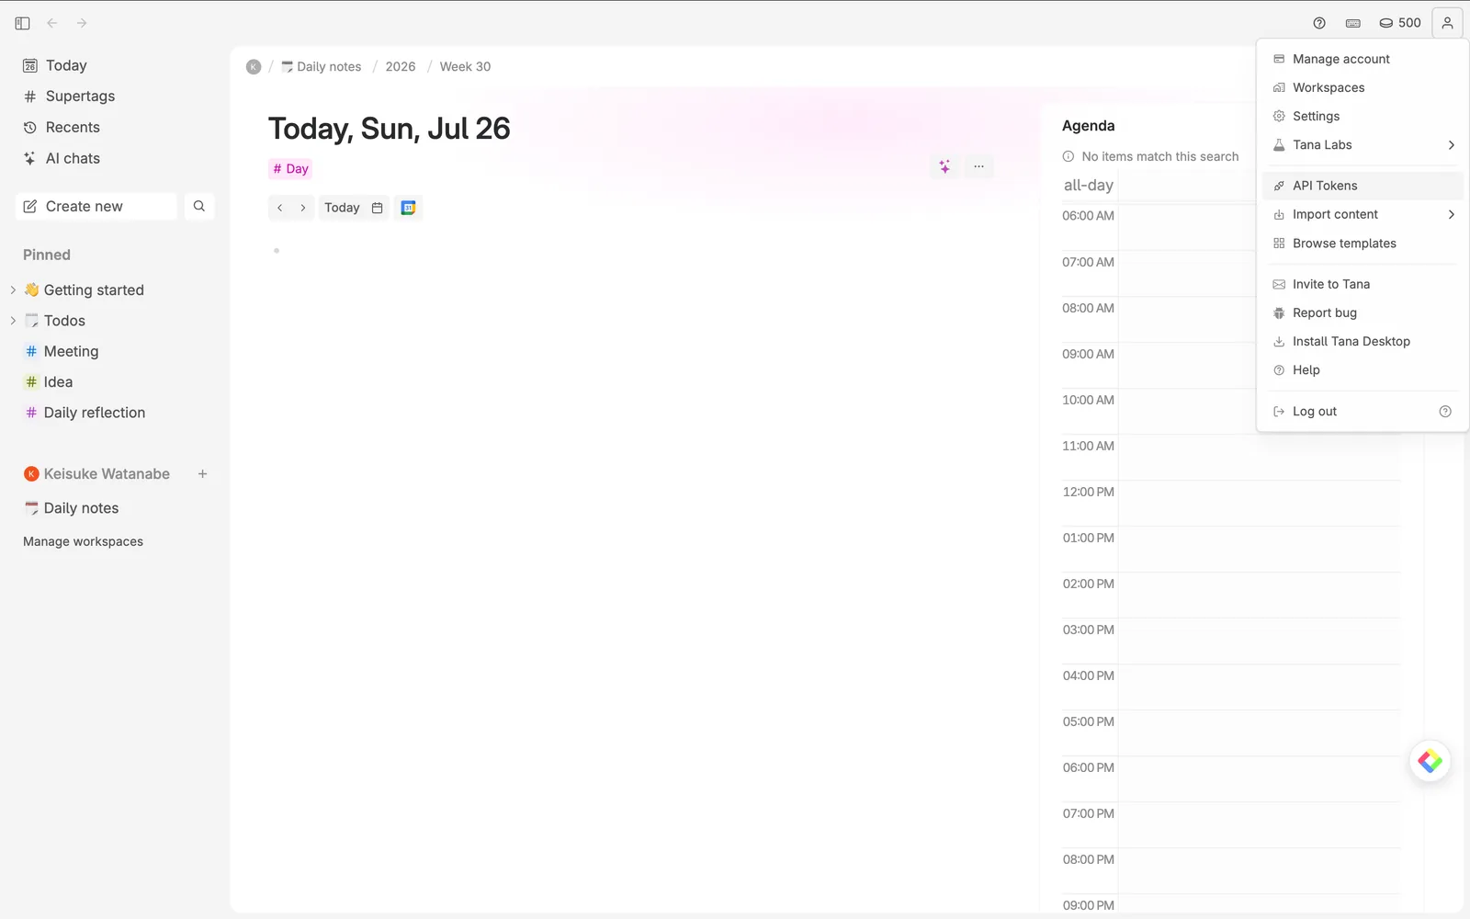Go forward with the right arrow
This screenshot has height=919, width=1470.
pyautogui.click(x=82, y=23)
